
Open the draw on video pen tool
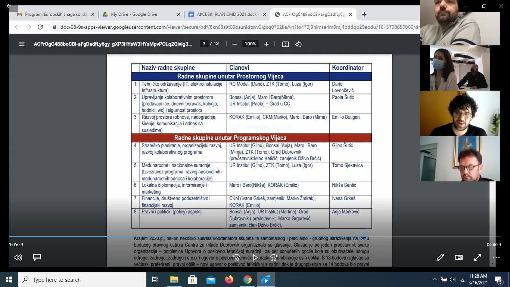pos(440,257)
